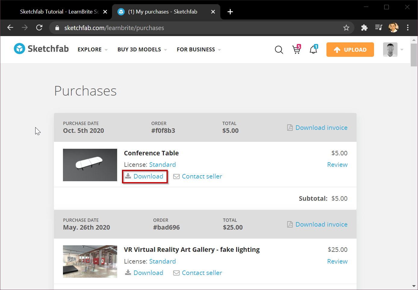Viewport: 418px width, 290px height.
Task: Bookmark this page with the star icon
Action: click(x=346, y=28)
